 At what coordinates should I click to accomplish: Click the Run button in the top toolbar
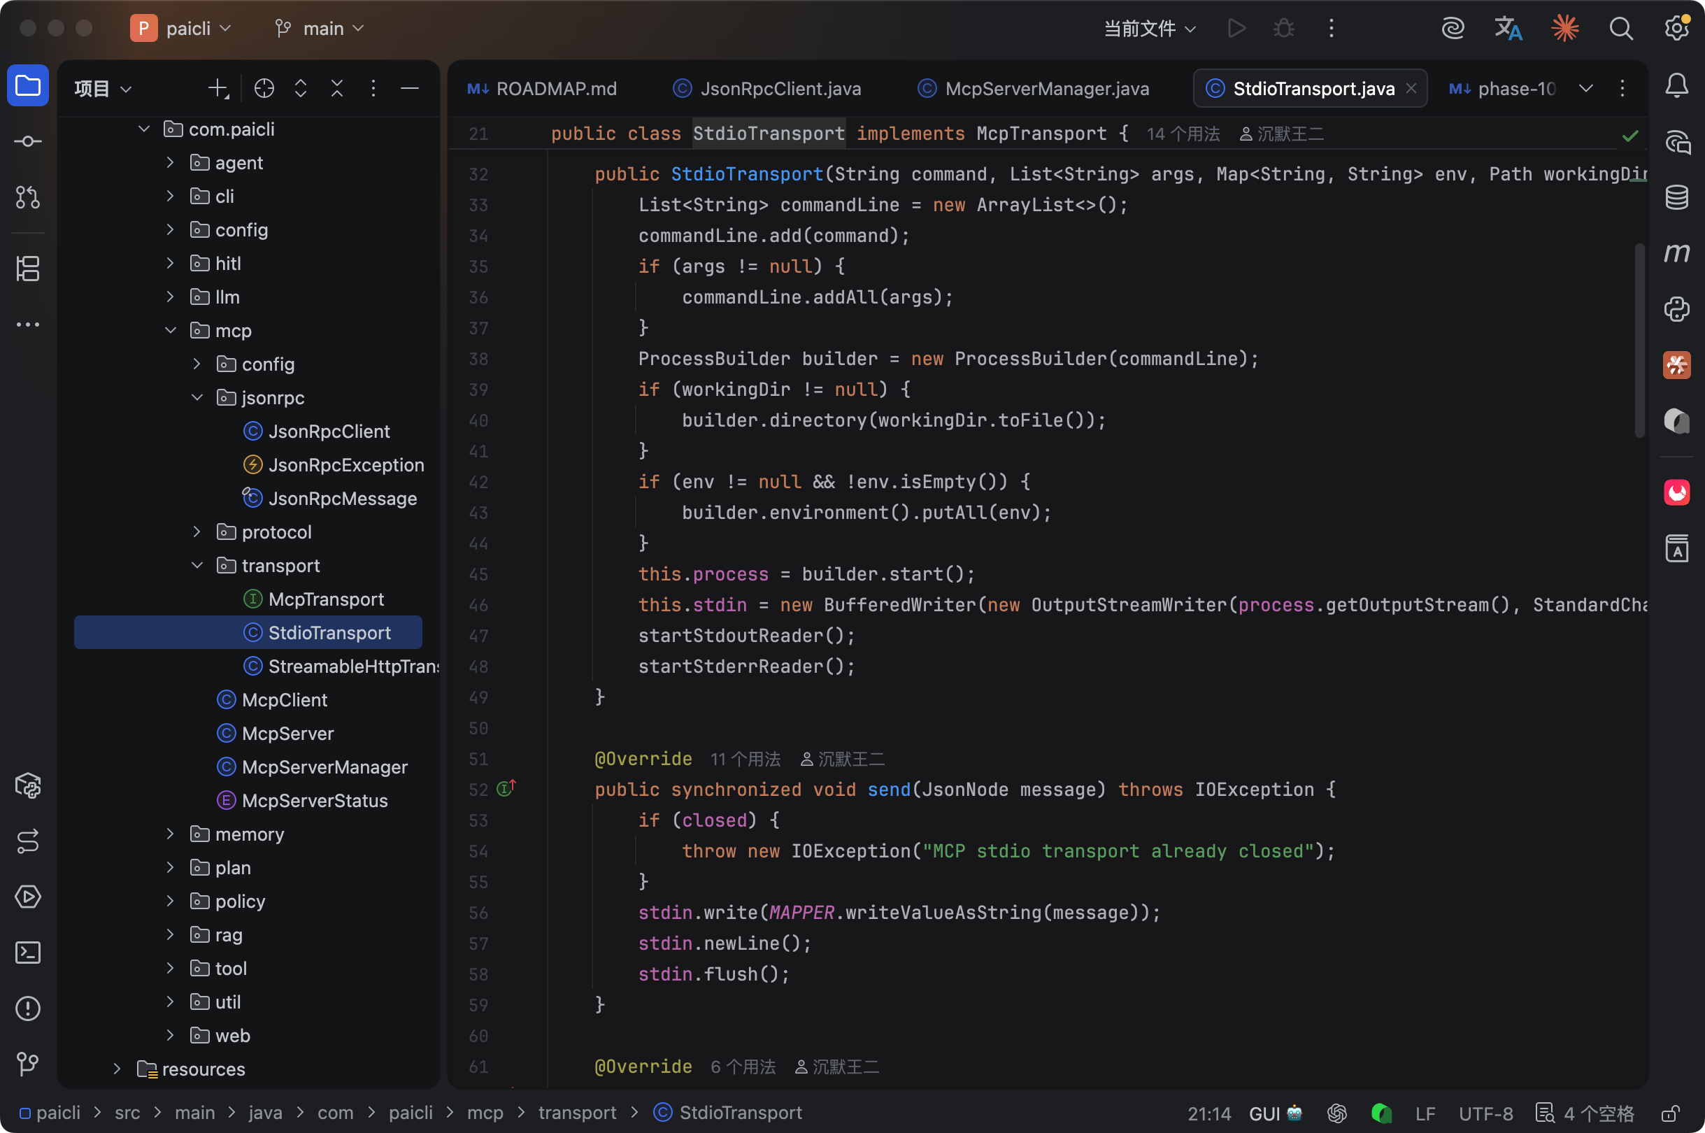click(1236, 28)
